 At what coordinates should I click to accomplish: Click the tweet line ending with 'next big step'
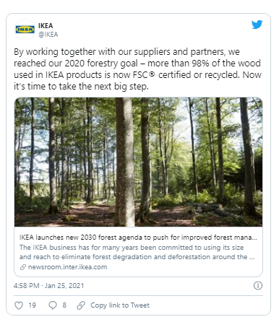pos(81,87)
